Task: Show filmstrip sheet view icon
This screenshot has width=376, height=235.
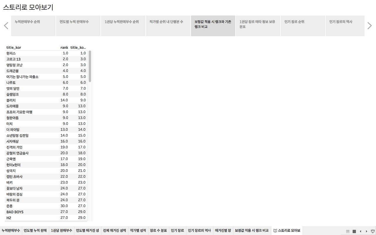Action: pyautogui.click(x=348, y=231)
